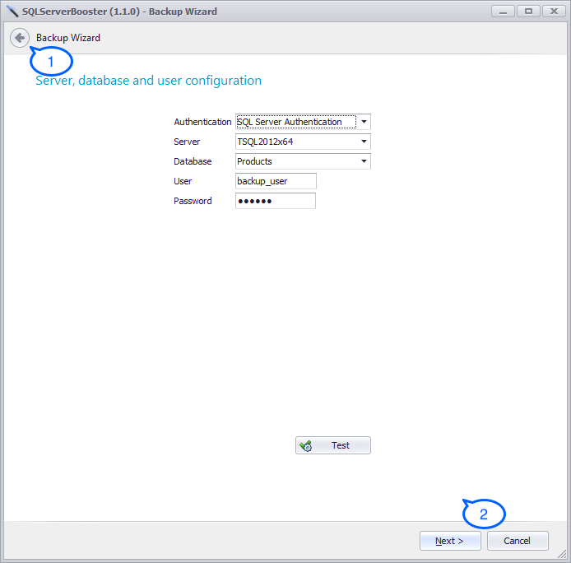Click the numbered callout bubble 2
The image size is (571, 563).
click(x=484, y=514)
